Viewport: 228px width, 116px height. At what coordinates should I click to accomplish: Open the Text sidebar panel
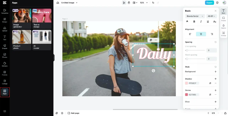tap(5, 38)
